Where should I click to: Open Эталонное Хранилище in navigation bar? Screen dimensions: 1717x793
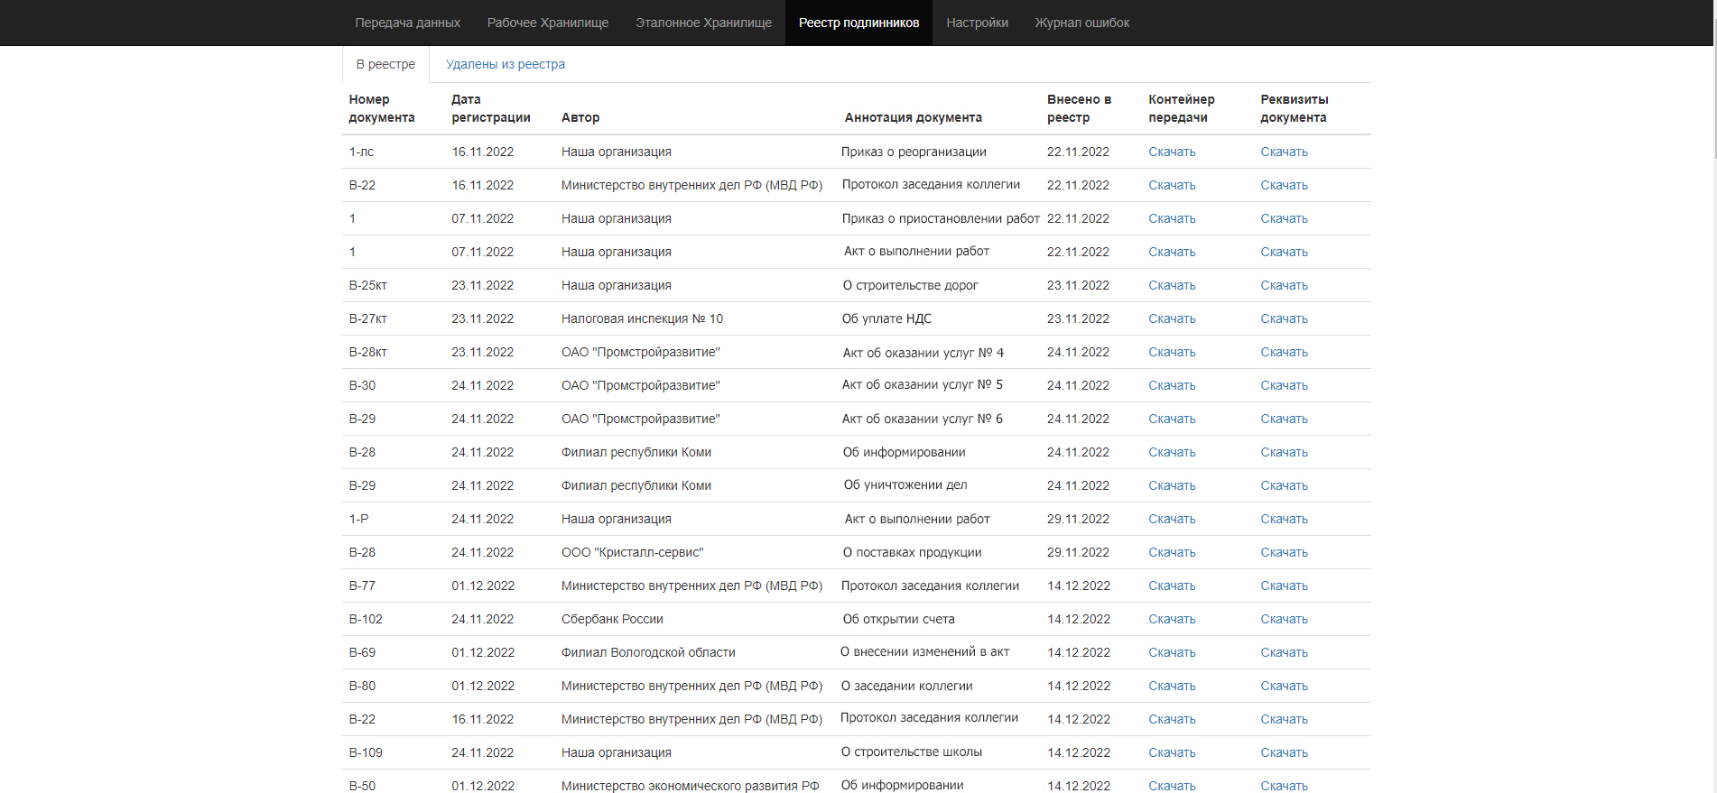[703, 23]
